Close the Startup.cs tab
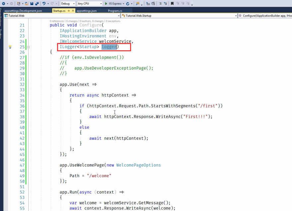This screenshot has width=292, height=211. tap(73, 11)
